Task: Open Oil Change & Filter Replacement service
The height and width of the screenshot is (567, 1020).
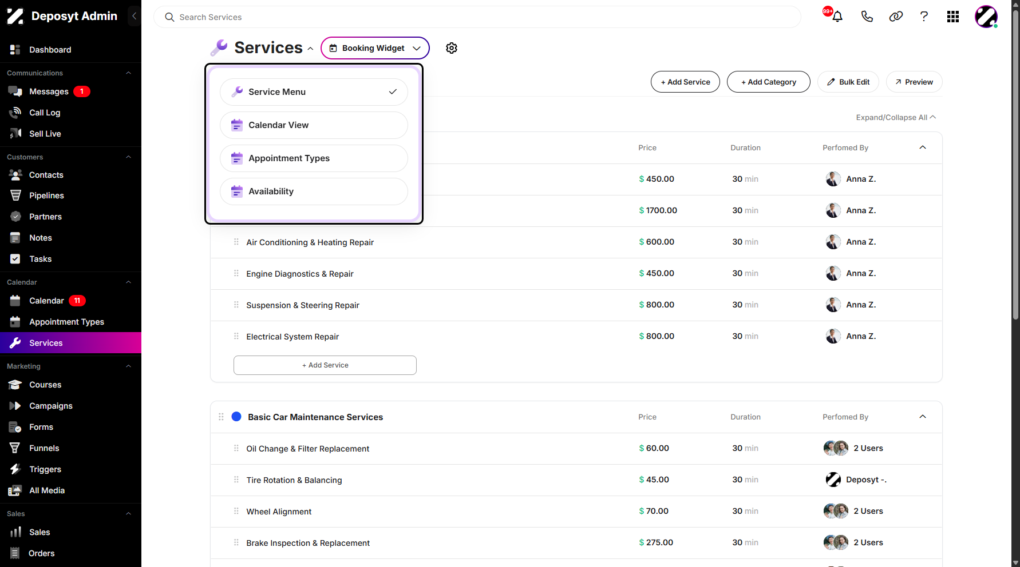Action: [x=308, y=449]
